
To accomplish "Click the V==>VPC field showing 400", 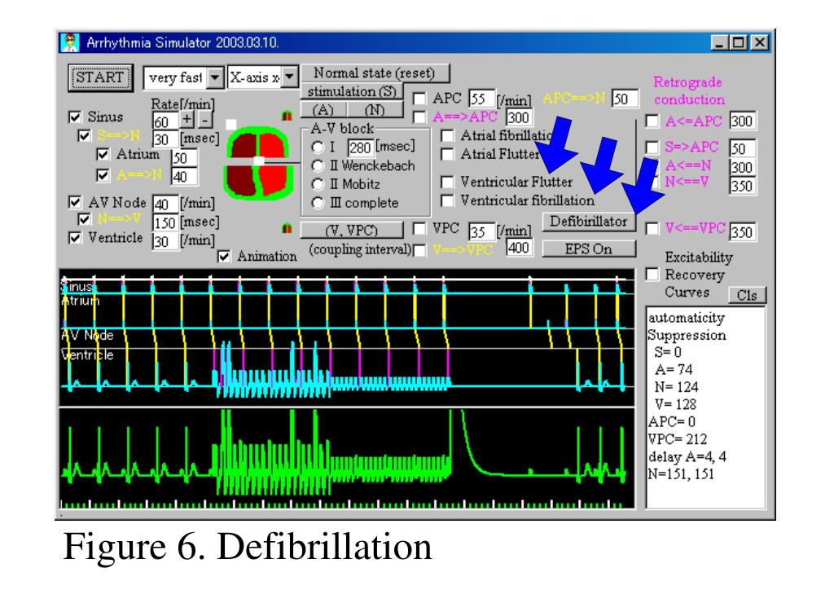I will pyautogui.click(x=519, y=248).
